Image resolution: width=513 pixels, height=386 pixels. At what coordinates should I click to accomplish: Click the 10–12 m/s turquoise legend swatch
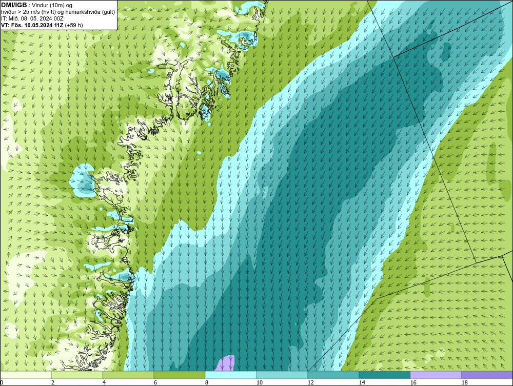pyautogui.click(x=282, y=375)
